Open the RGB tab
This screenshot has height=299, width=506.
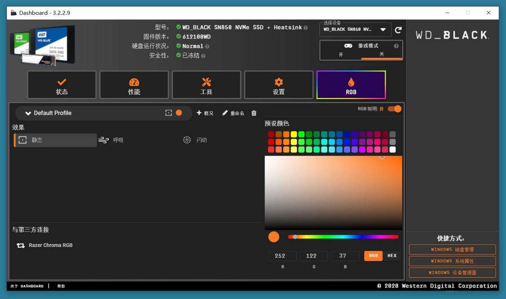(x=351, y=85)
